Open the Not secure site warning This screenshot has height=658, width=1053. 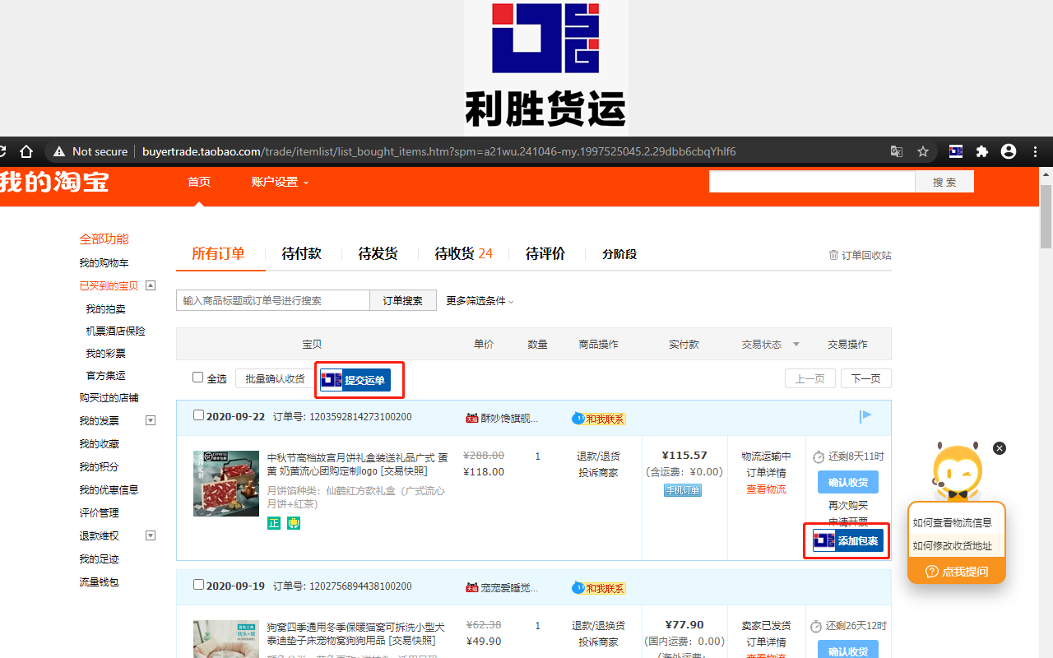(90, 151)
